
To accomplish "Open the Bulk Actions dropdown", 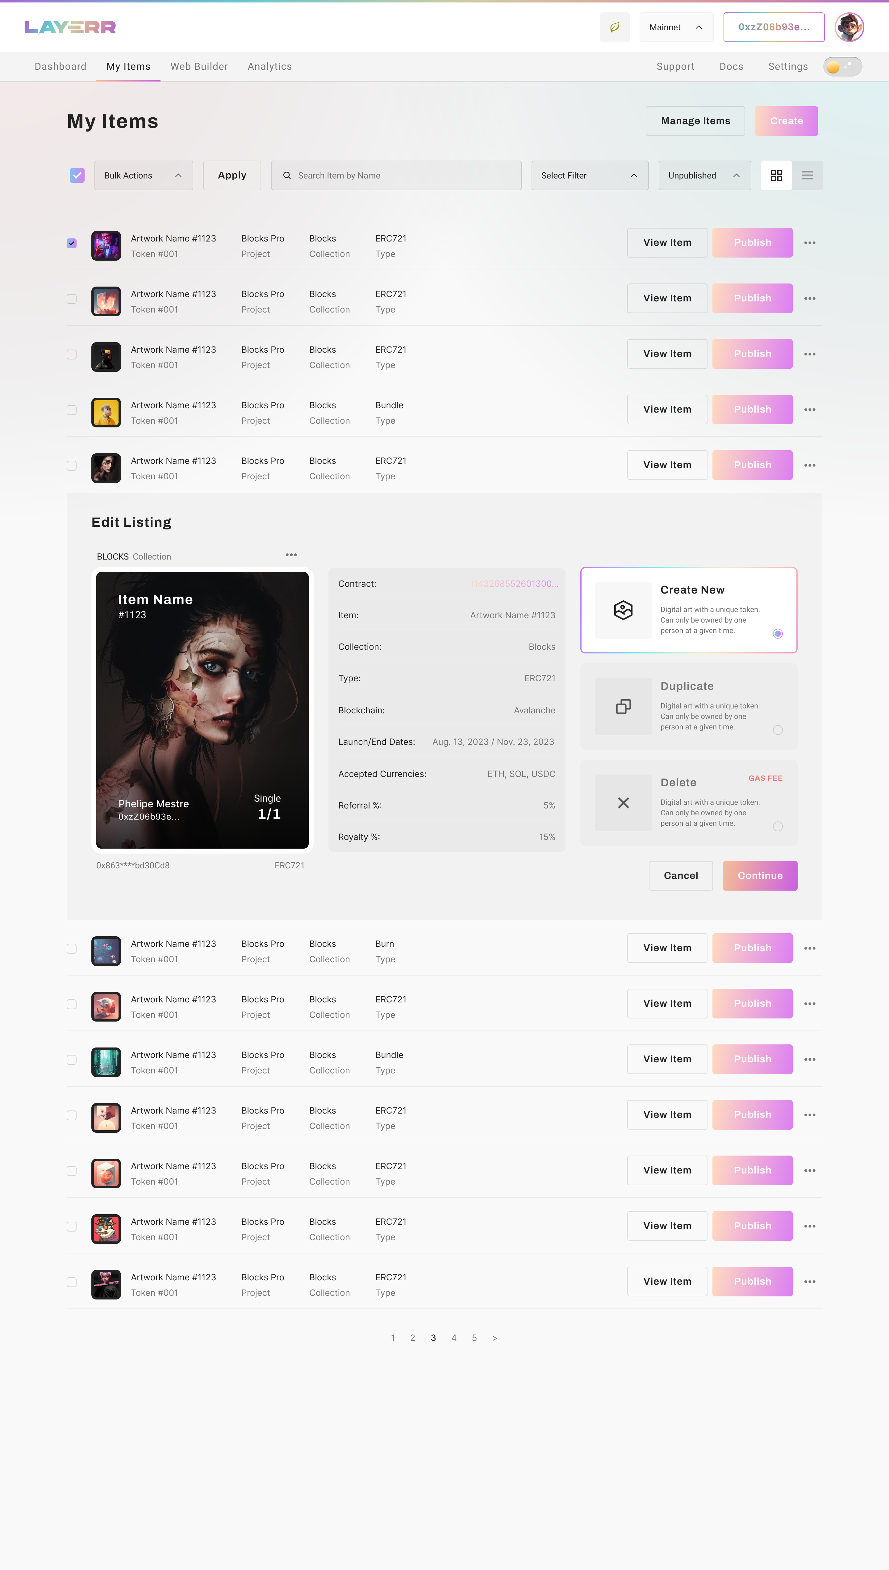I will pyautogui.click(x=144, y=175).
